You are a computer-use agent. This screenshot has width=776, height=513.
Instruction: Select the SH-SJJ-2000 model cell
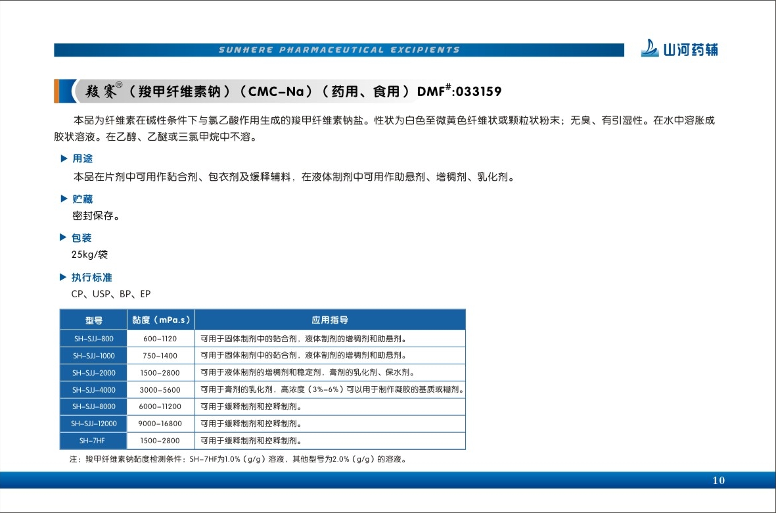tap(93, 373)
